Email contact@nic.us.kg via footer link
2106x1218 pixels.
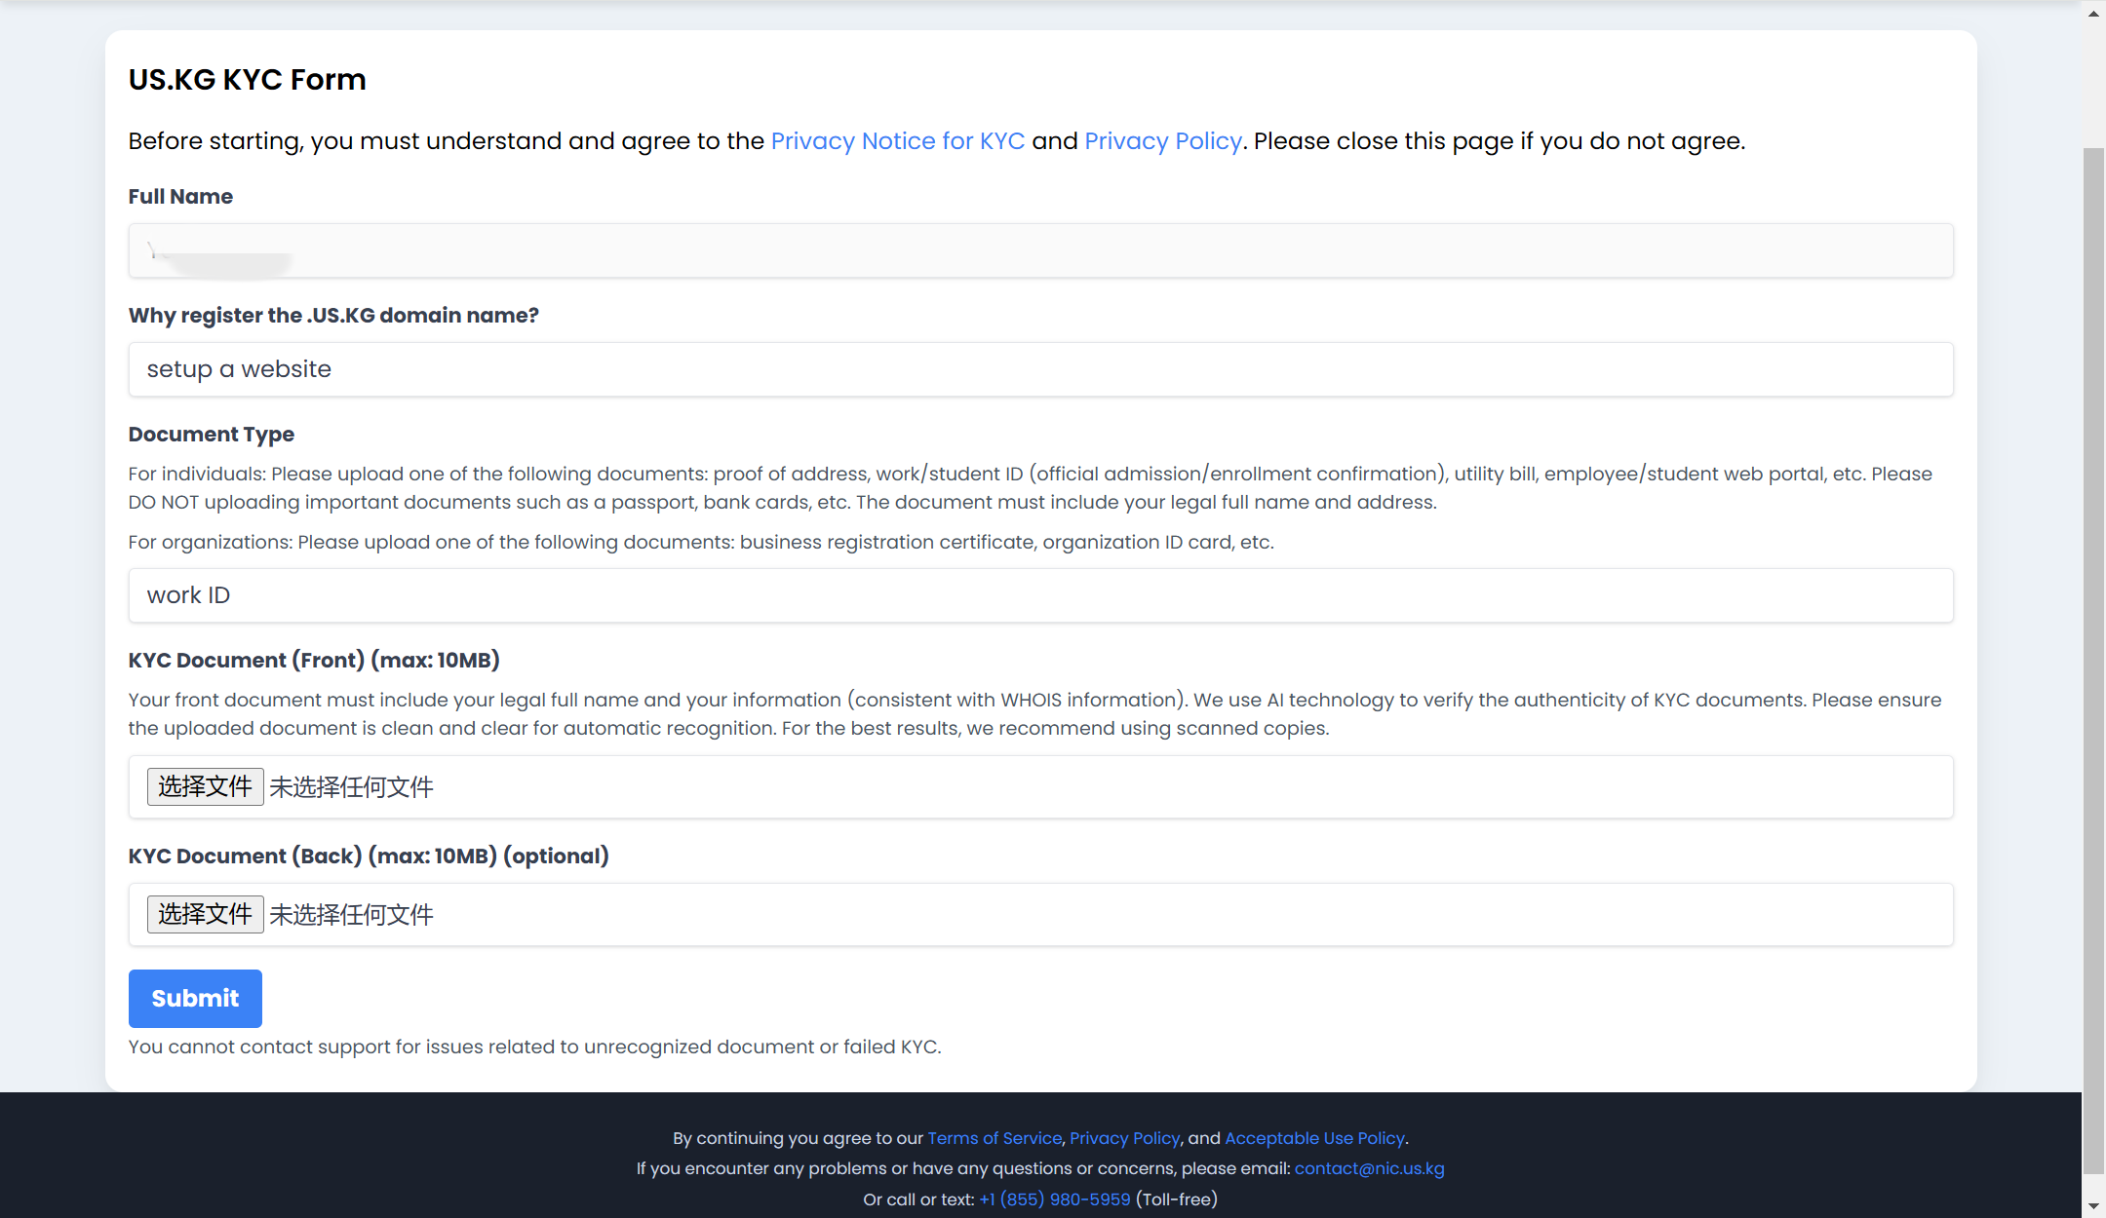(1369, 1168)
